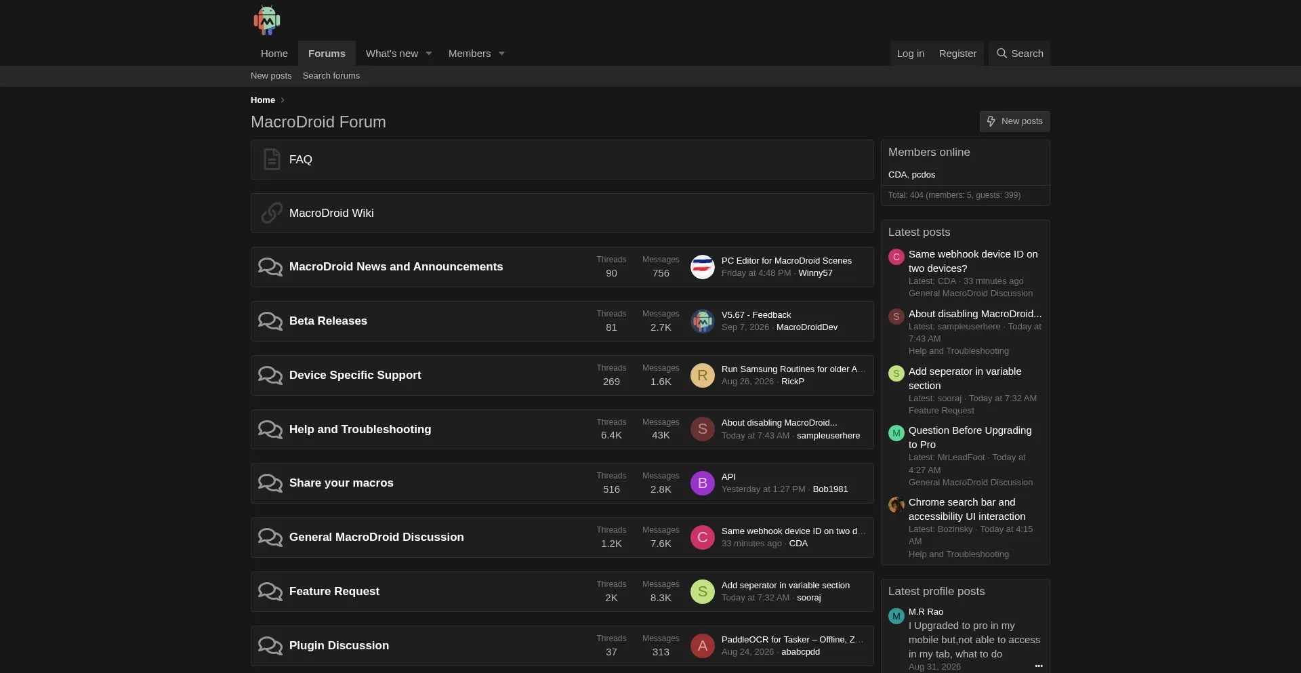
Task: Click the Latest profile posts heading
Action: [x=936, y=592]
